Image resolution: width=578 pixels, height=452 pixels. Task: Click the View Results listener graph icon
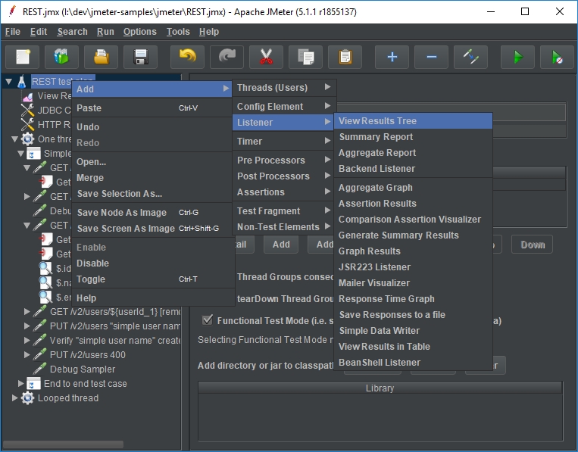point(27,96)
